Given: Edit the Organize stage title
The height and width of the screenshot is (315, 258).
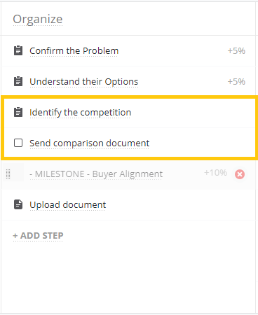Looking at the screenshot, I should click(x=38, y=19).
